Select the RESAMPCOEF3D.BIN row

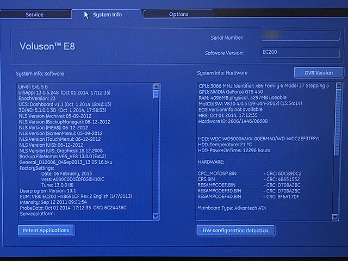pos(249,191)
